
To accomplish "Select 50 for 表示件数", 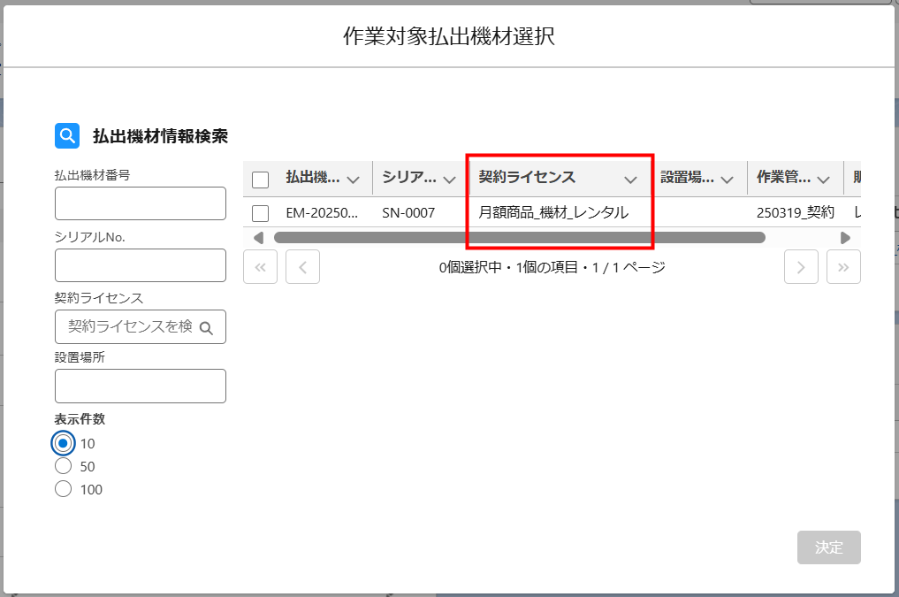I will 63,466.
